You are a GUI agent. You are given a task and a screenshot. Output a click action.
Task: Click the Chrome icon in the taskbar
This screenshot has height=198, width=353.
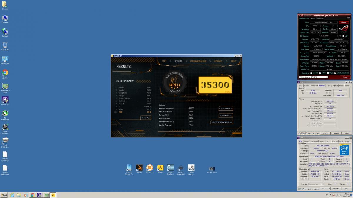[32, 195]
